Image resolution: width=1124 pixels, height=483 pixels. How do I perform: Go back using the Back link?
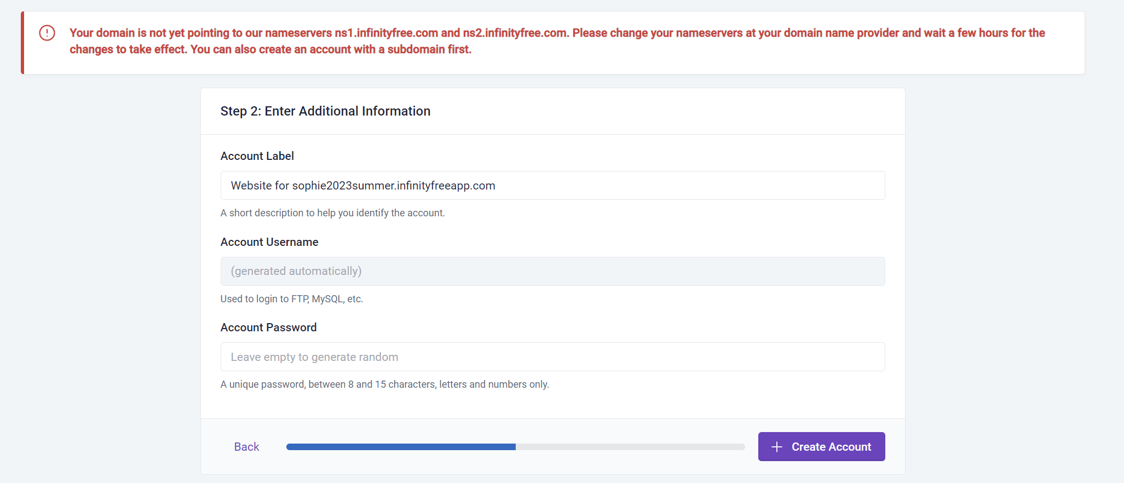[x=246, y=447]
